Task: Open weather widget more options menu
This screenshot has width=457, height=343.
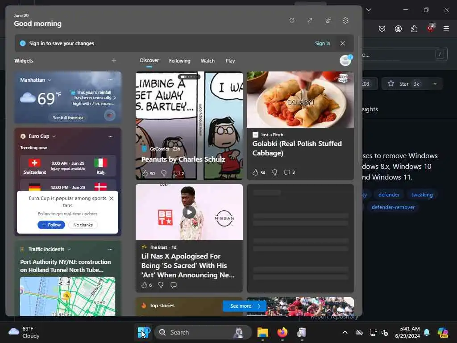Action: pyautogui.click(x=110, y=79)
